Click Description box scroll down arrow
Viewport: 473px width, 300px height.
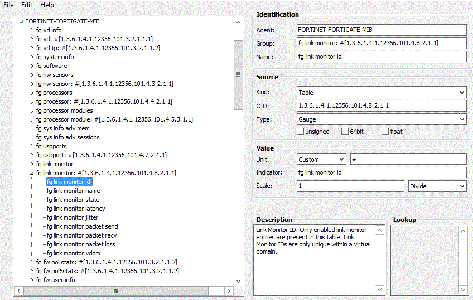coord(379,290)
